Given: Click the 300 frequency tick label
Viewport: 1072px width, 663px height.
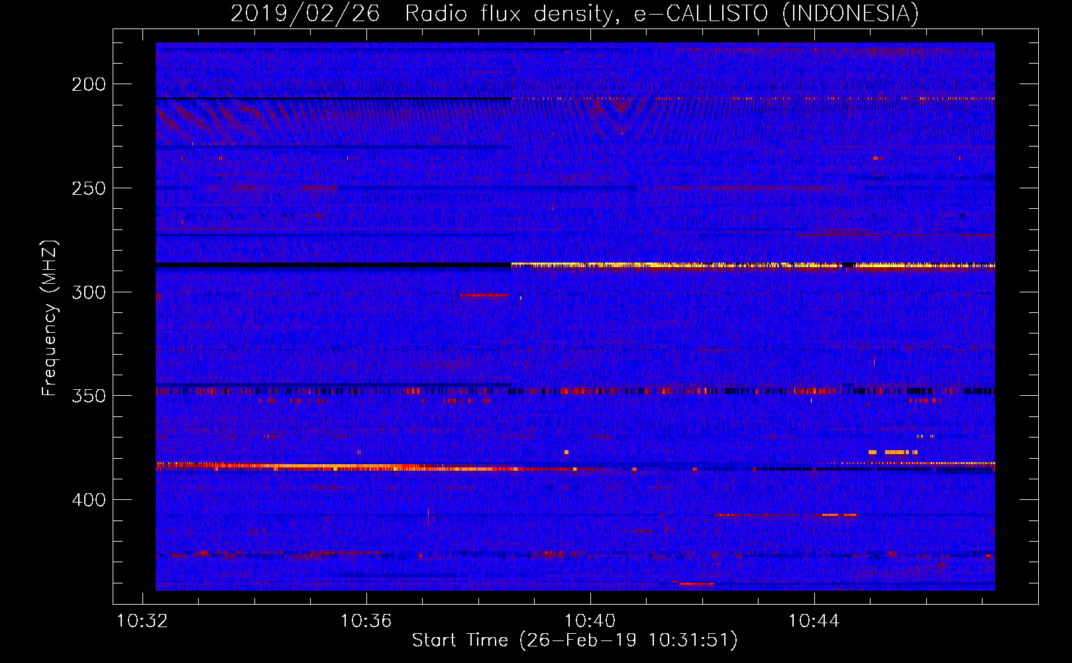Looking at the screenshot, I should point(89,292).
